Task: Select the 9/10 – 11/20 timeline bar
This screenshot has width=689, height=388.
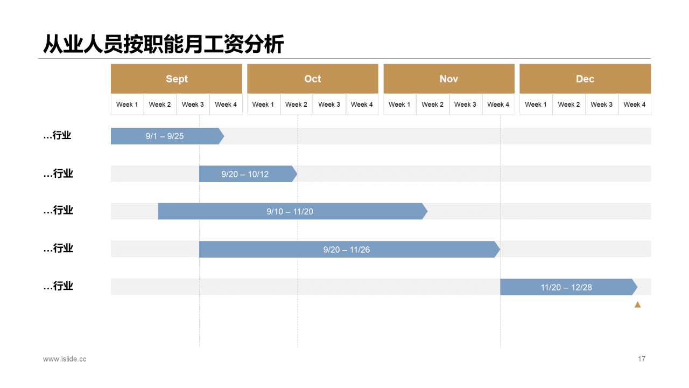Action: [290, 212]
